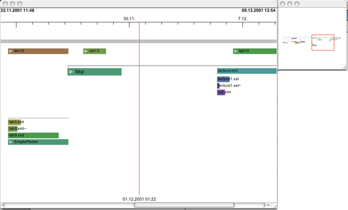Screen dimensions: 348x210
Task: Close the main timeline window
Action: 5,4
